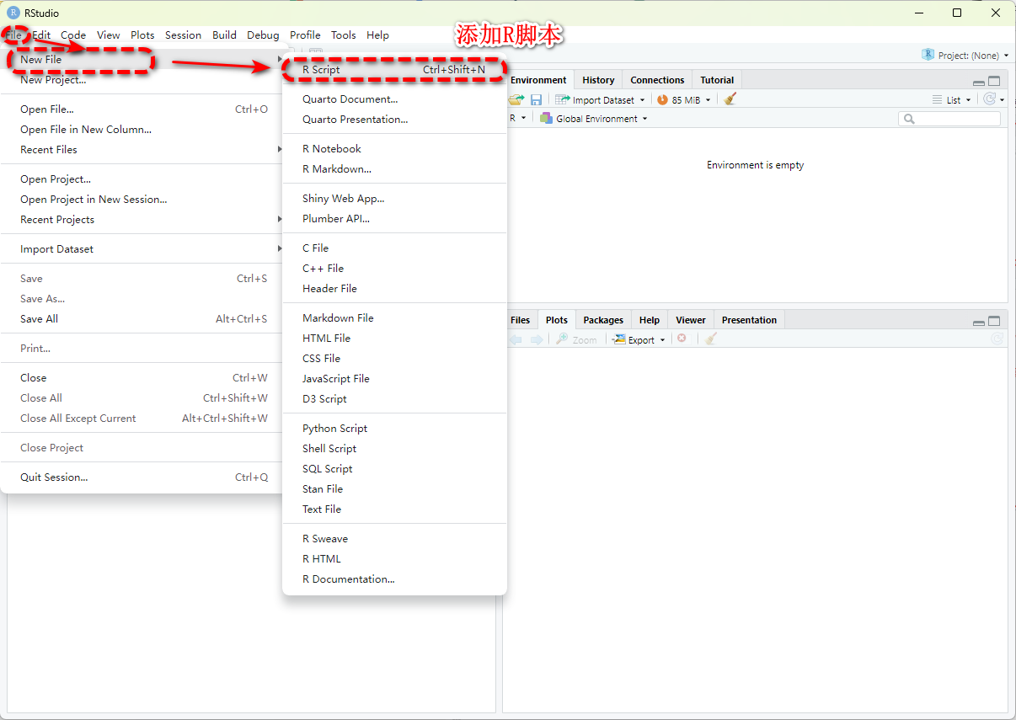Choose Quarto Document... menu entry
1016x720 pixels.
tap(394, 99)
